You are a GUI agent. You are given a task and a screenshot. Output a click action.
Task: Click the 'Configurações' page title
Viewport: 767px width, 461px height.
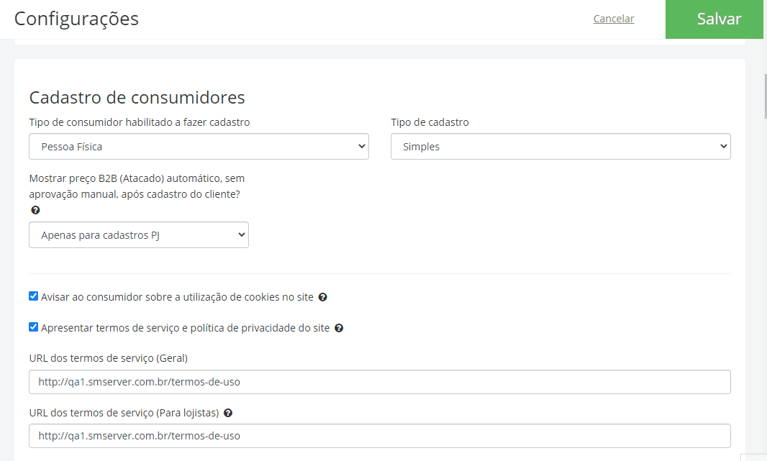[x=76, y=19]
